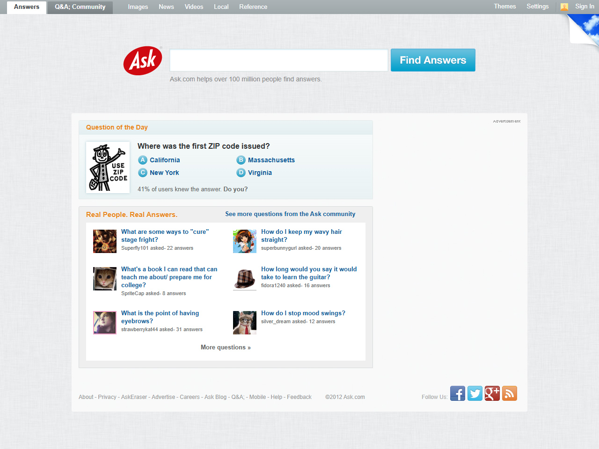The image size is (599, 449).
Task: Open the Google+ follow icon
Action: coord(492,393)
